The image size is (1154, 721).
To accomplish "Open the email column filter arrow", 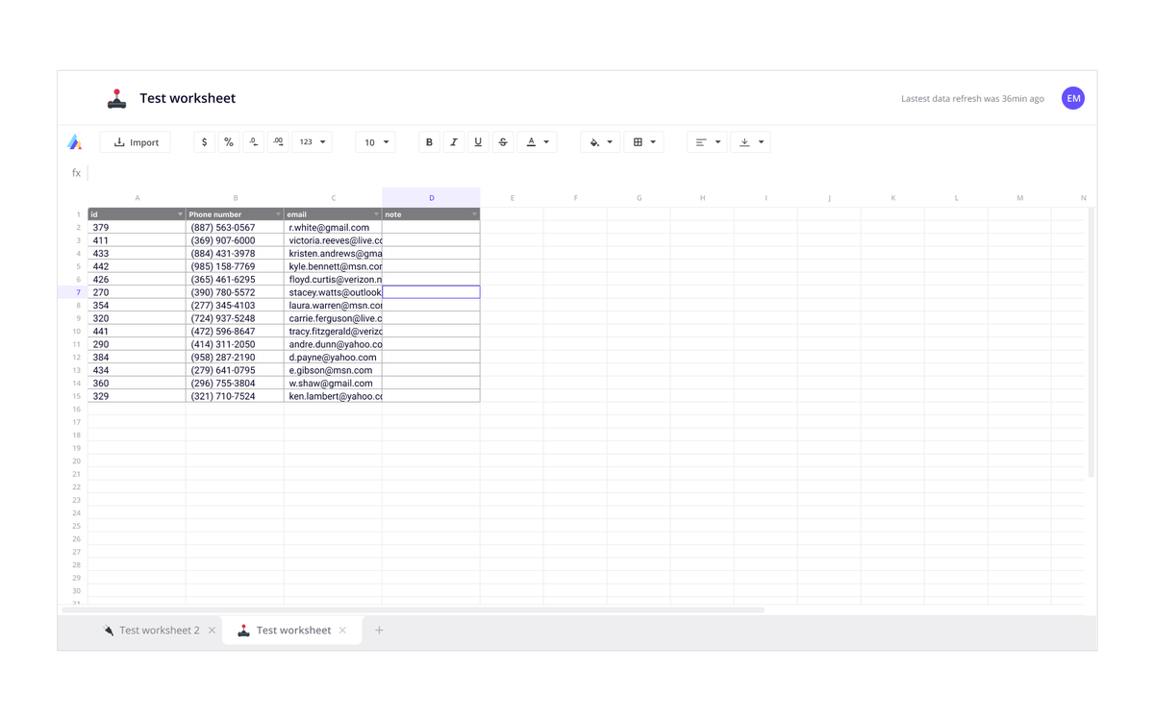I will (x=375, y=213).
